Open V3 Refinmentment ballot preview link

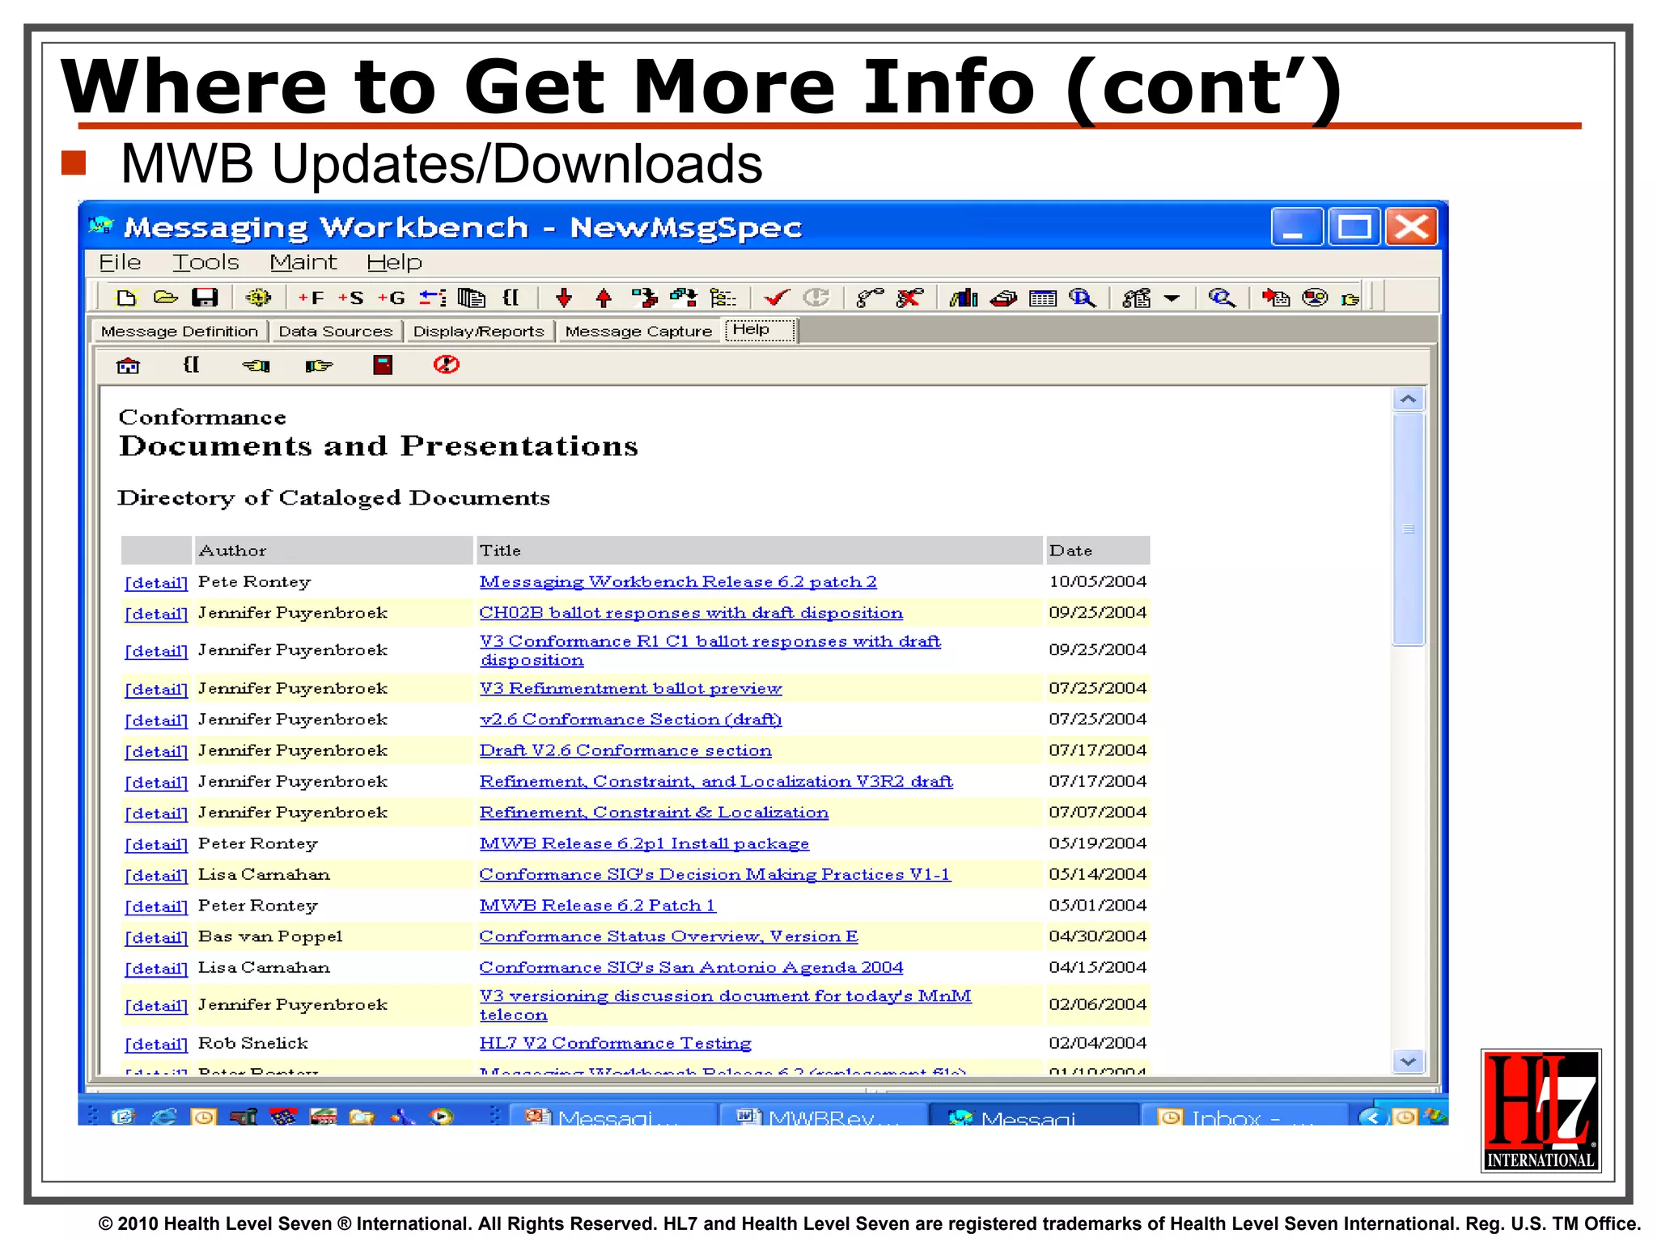tap(631, 688)
